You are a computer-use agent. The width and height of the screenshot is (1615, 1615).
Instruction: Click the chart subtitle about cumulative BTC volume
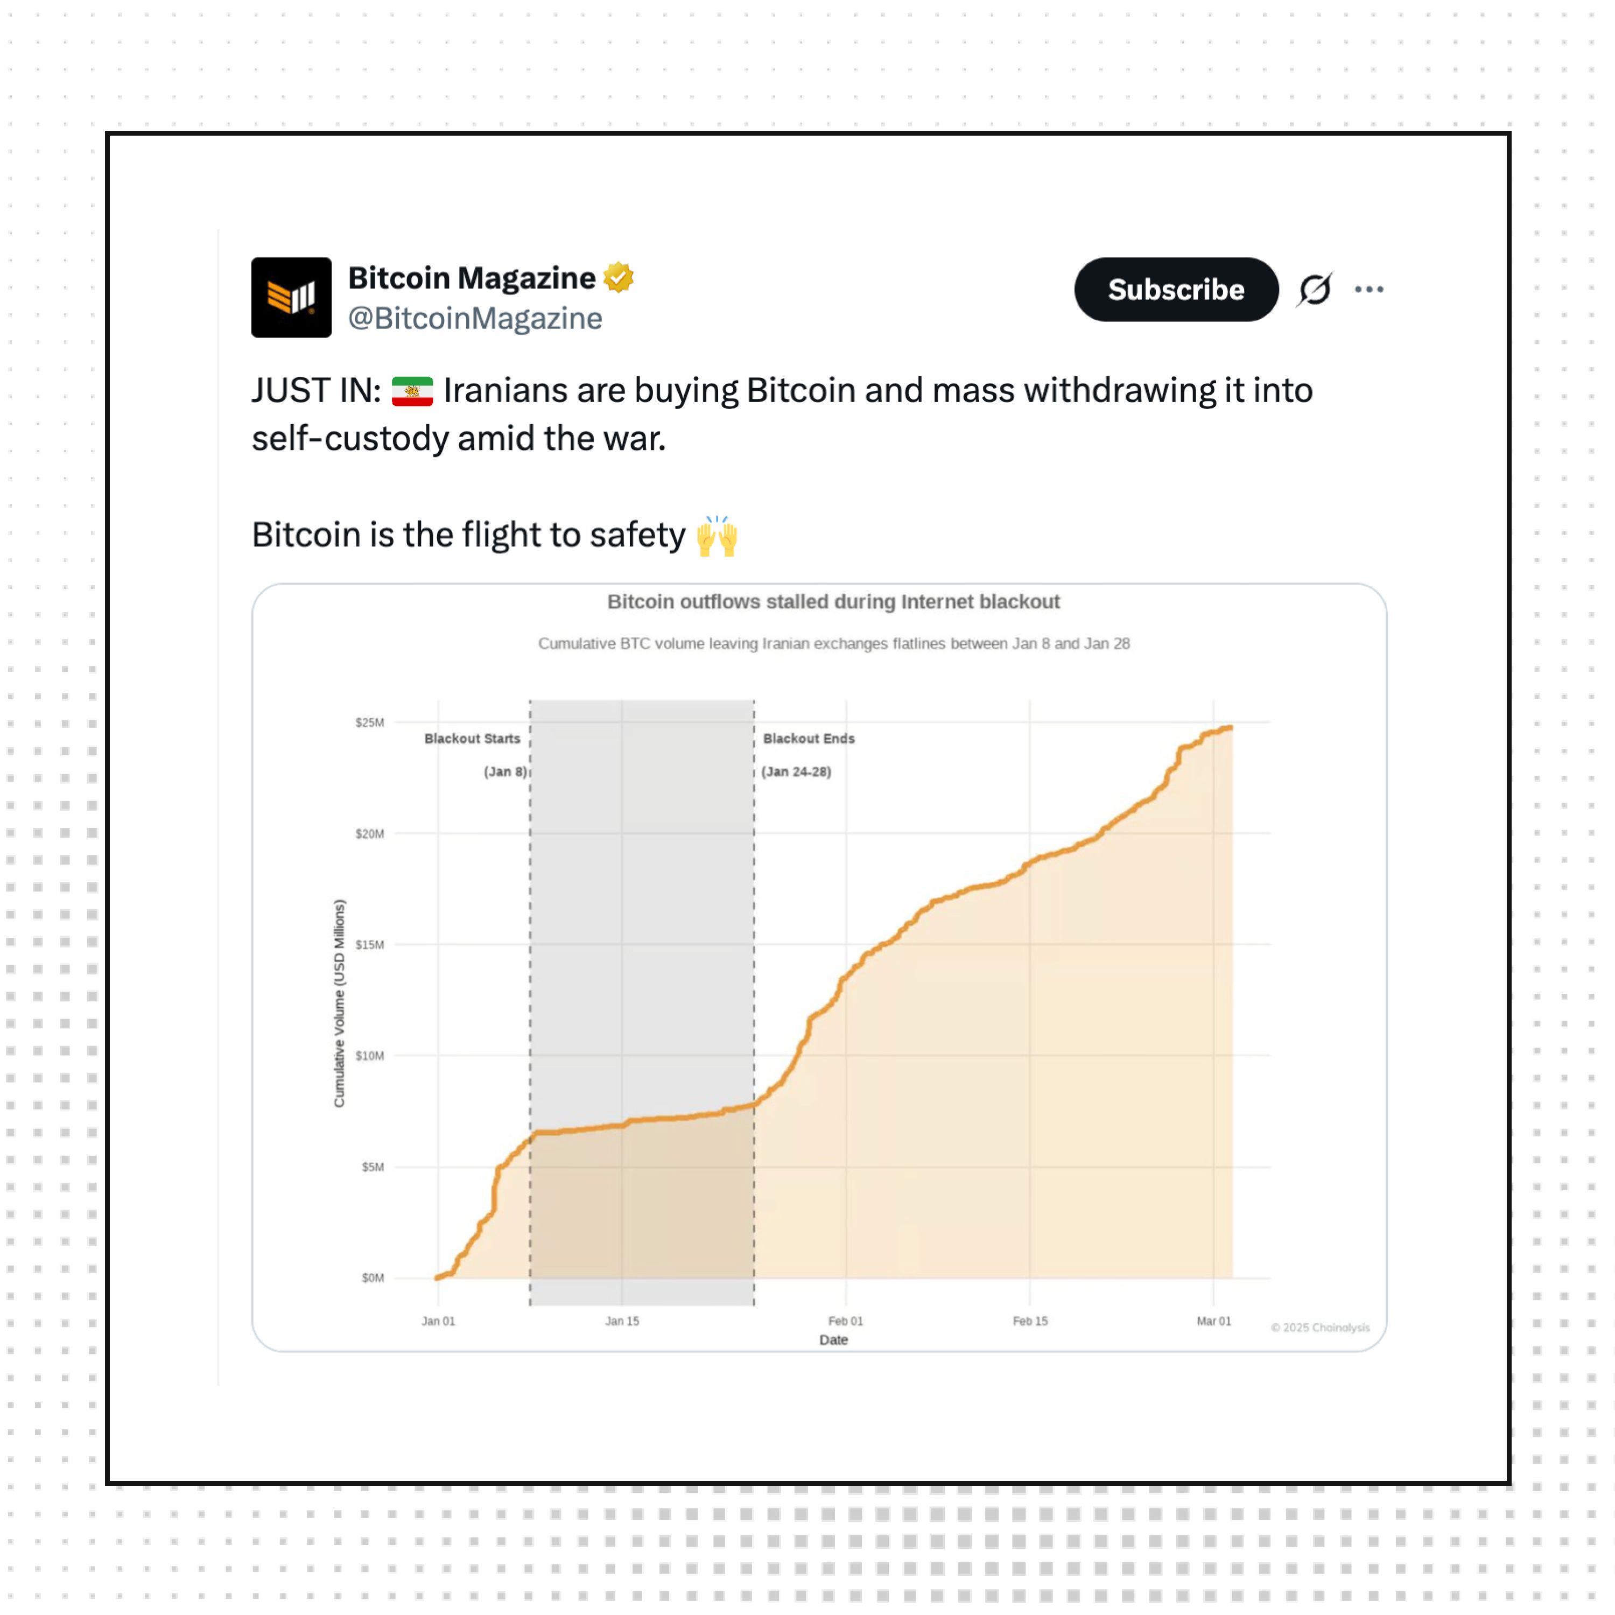[x=833, y=644]
